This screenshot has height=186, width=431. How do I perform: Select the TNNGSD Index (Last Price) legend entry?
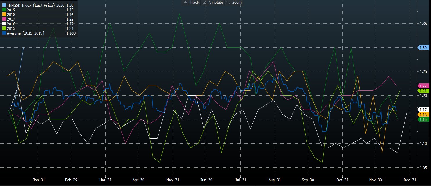point(38,5)
